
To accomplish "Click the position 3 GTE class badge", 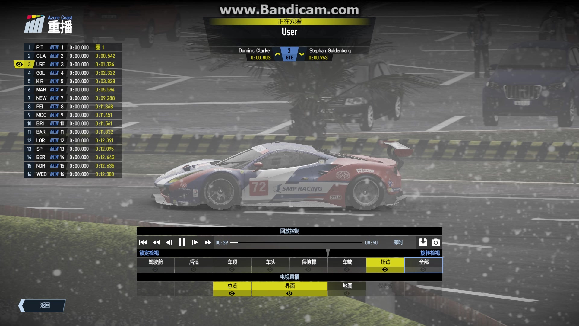I will point(289,54).
